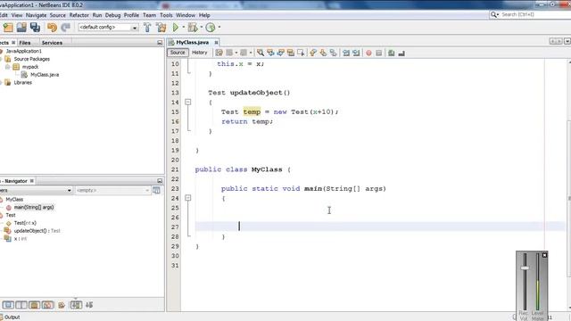Collapse updateObject method fold at line 14
The height and width of the screenshot is (321, 571).
point(188,103)
